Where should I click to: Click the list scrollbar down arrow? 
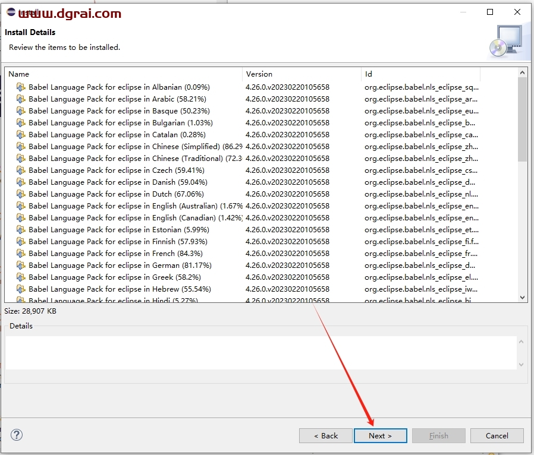[522, 297]
